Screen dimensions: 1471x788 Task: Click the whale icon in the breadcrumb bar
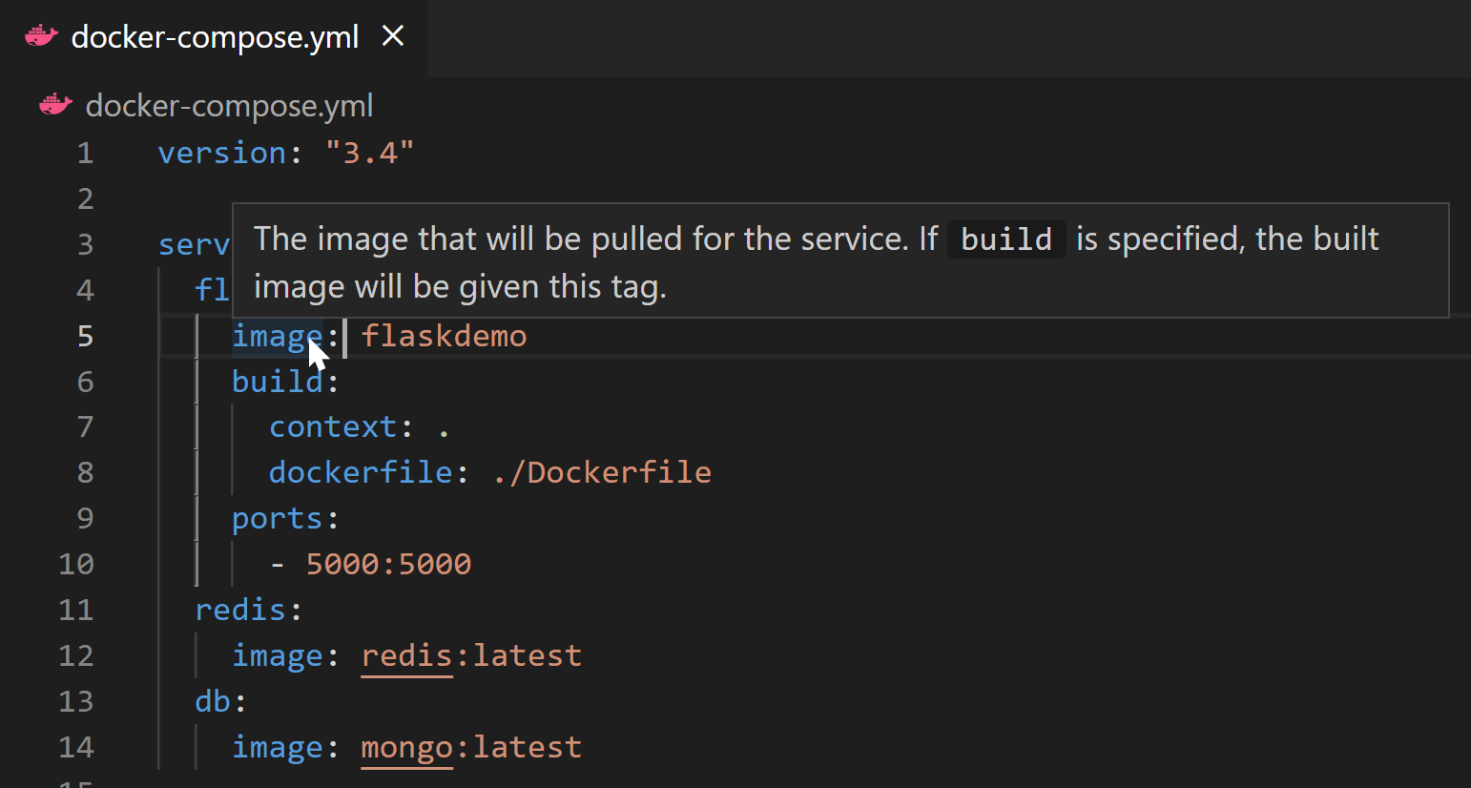pyautogui.click(x=54, y=105)
